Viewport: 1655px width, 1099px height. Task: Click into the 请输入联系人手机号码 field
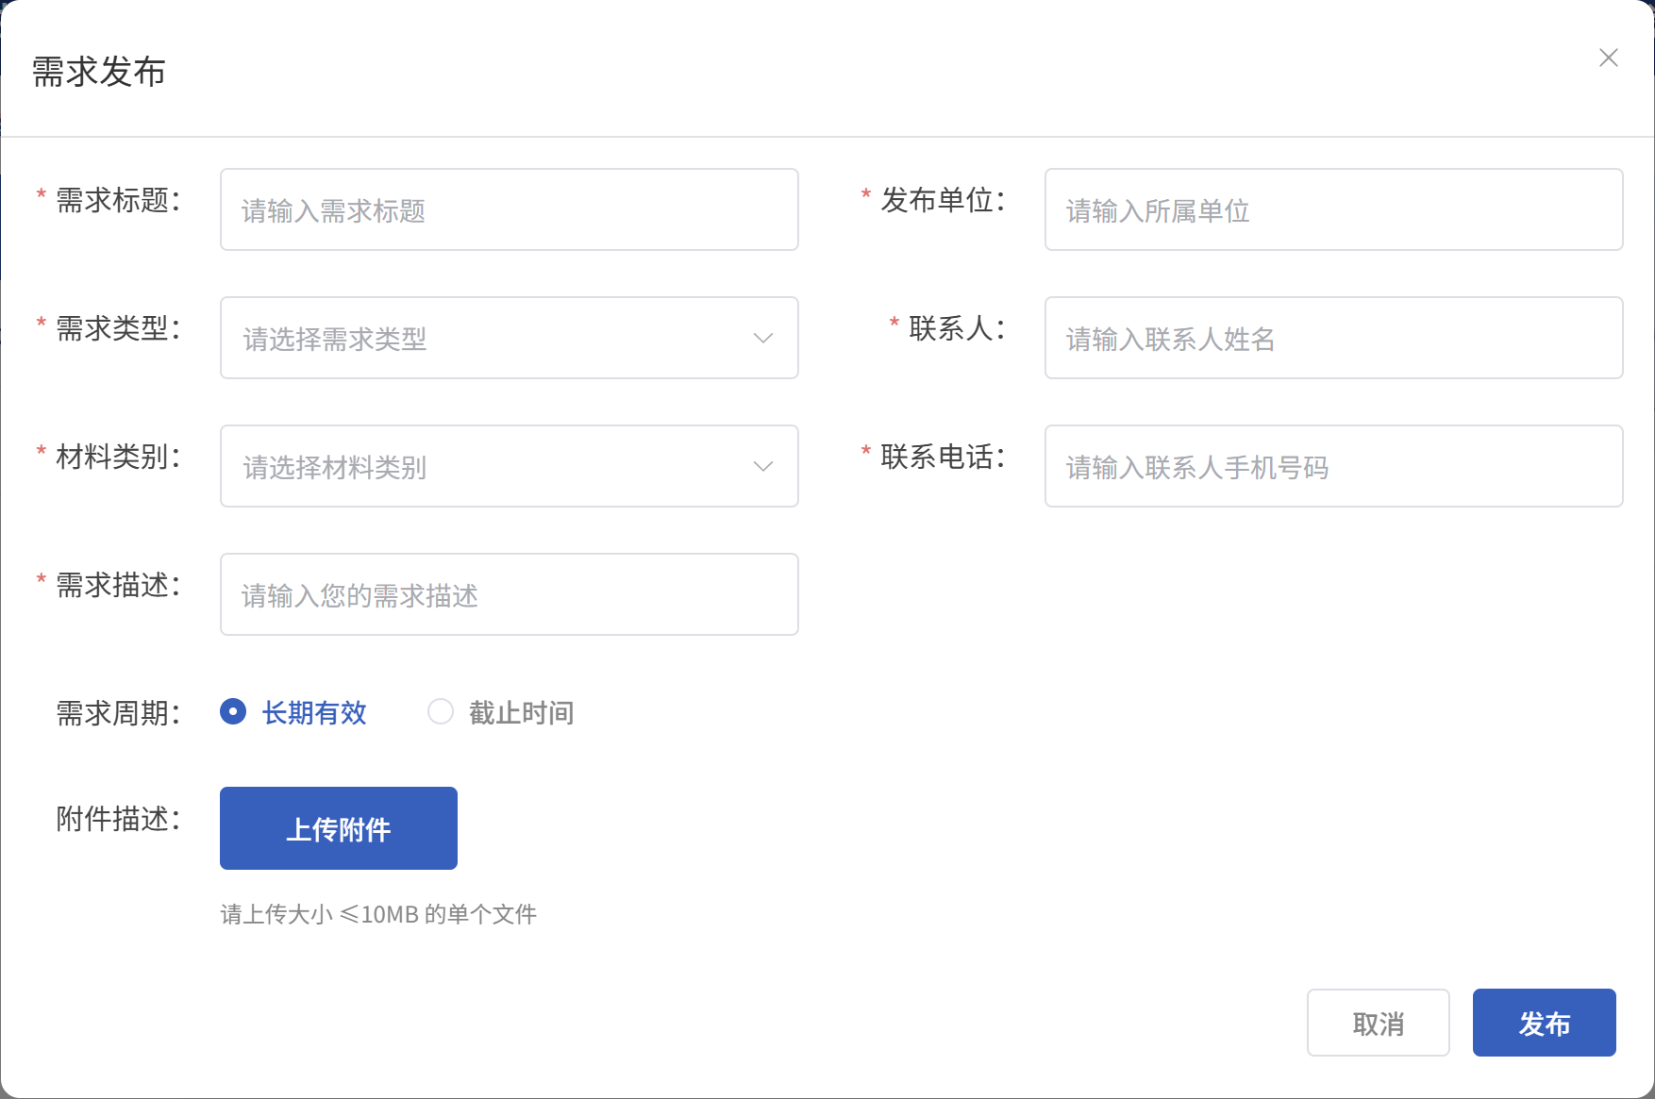1332,467
